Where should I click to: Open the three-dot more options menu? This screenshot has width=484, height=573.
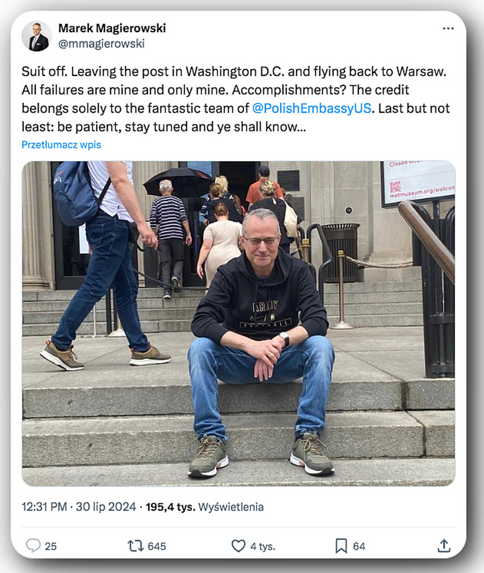(x=448, y=28)
